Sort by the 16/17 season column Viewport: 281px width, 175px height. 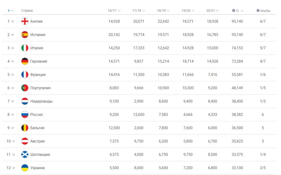(x=114, y=11)
